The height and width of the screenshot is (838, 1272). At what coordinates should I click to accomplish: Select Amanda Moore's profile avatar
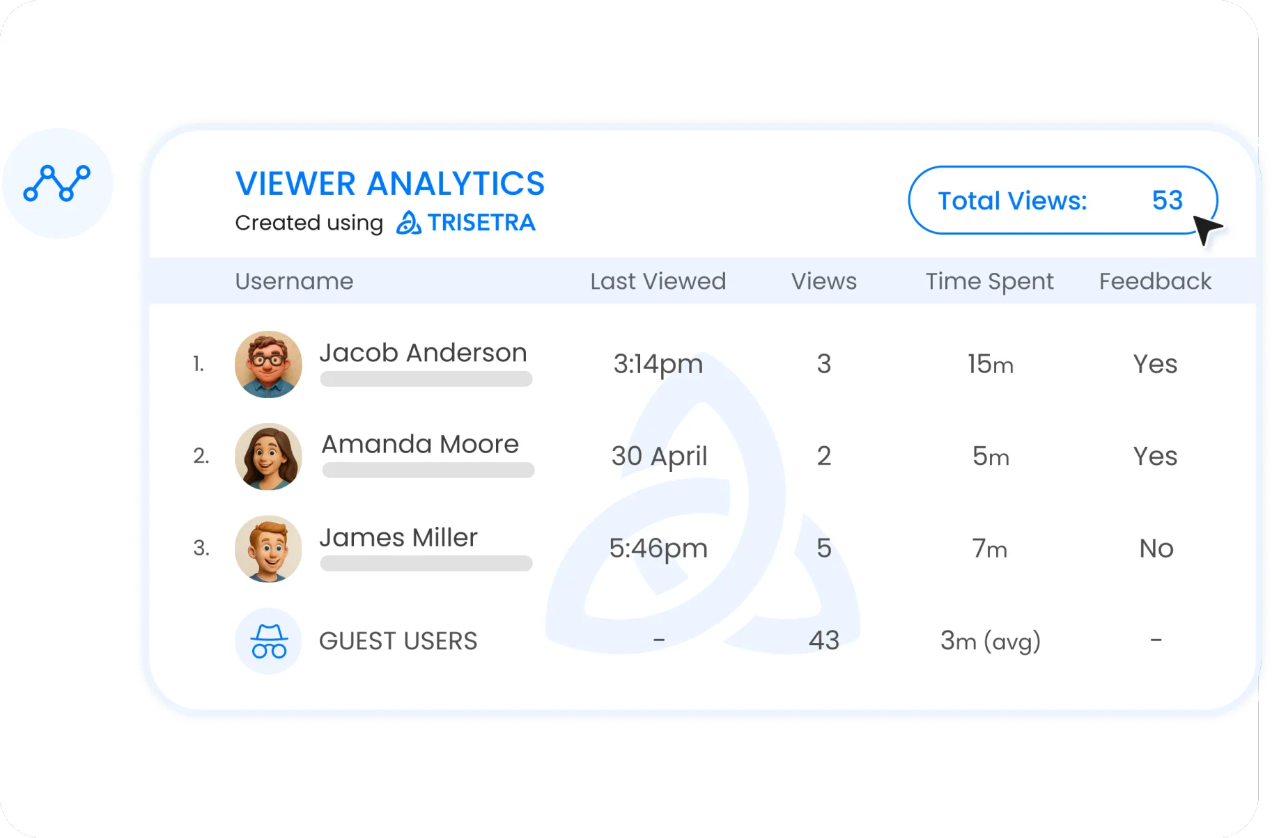point(268,457)
